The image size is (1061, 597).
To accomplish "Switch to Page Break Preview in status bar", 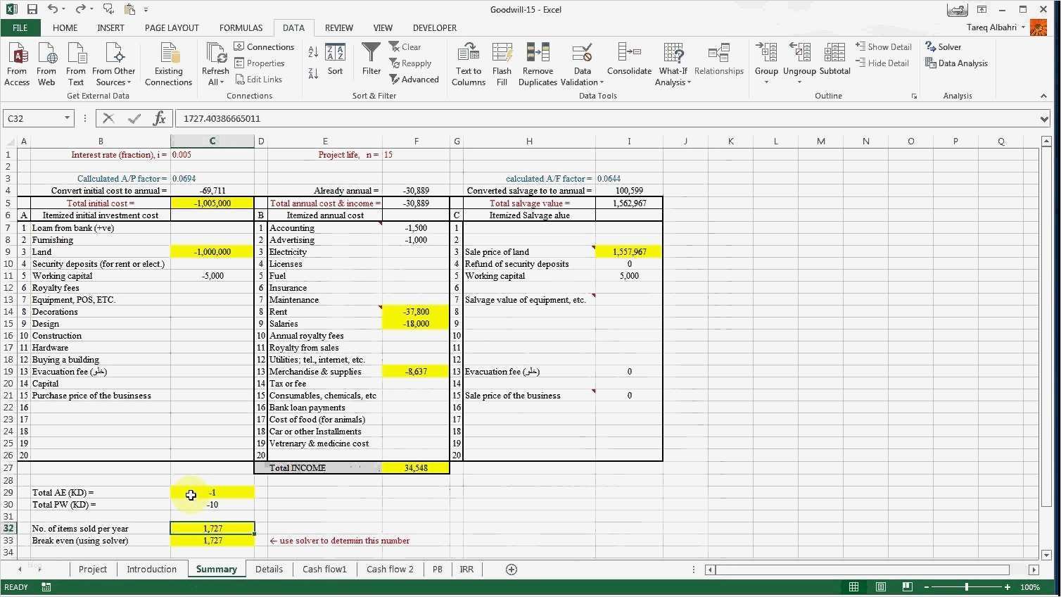I will 908,587.
